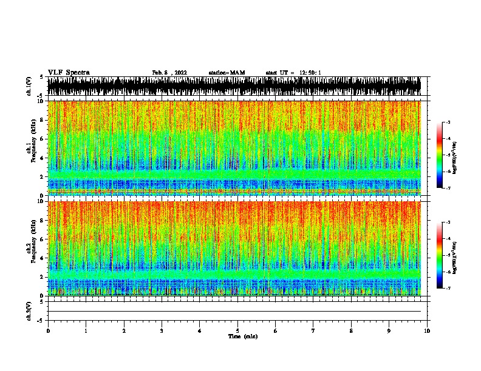Click ch.1 frequency tick label "2"
This screenshot has height=371, width=481.
click(x=43, y=176)
